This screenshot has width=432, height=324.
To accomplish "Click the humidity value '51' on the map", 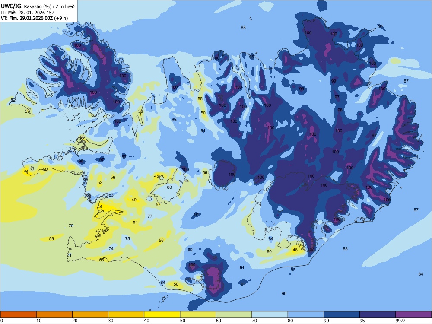I will tap(135, 222).
